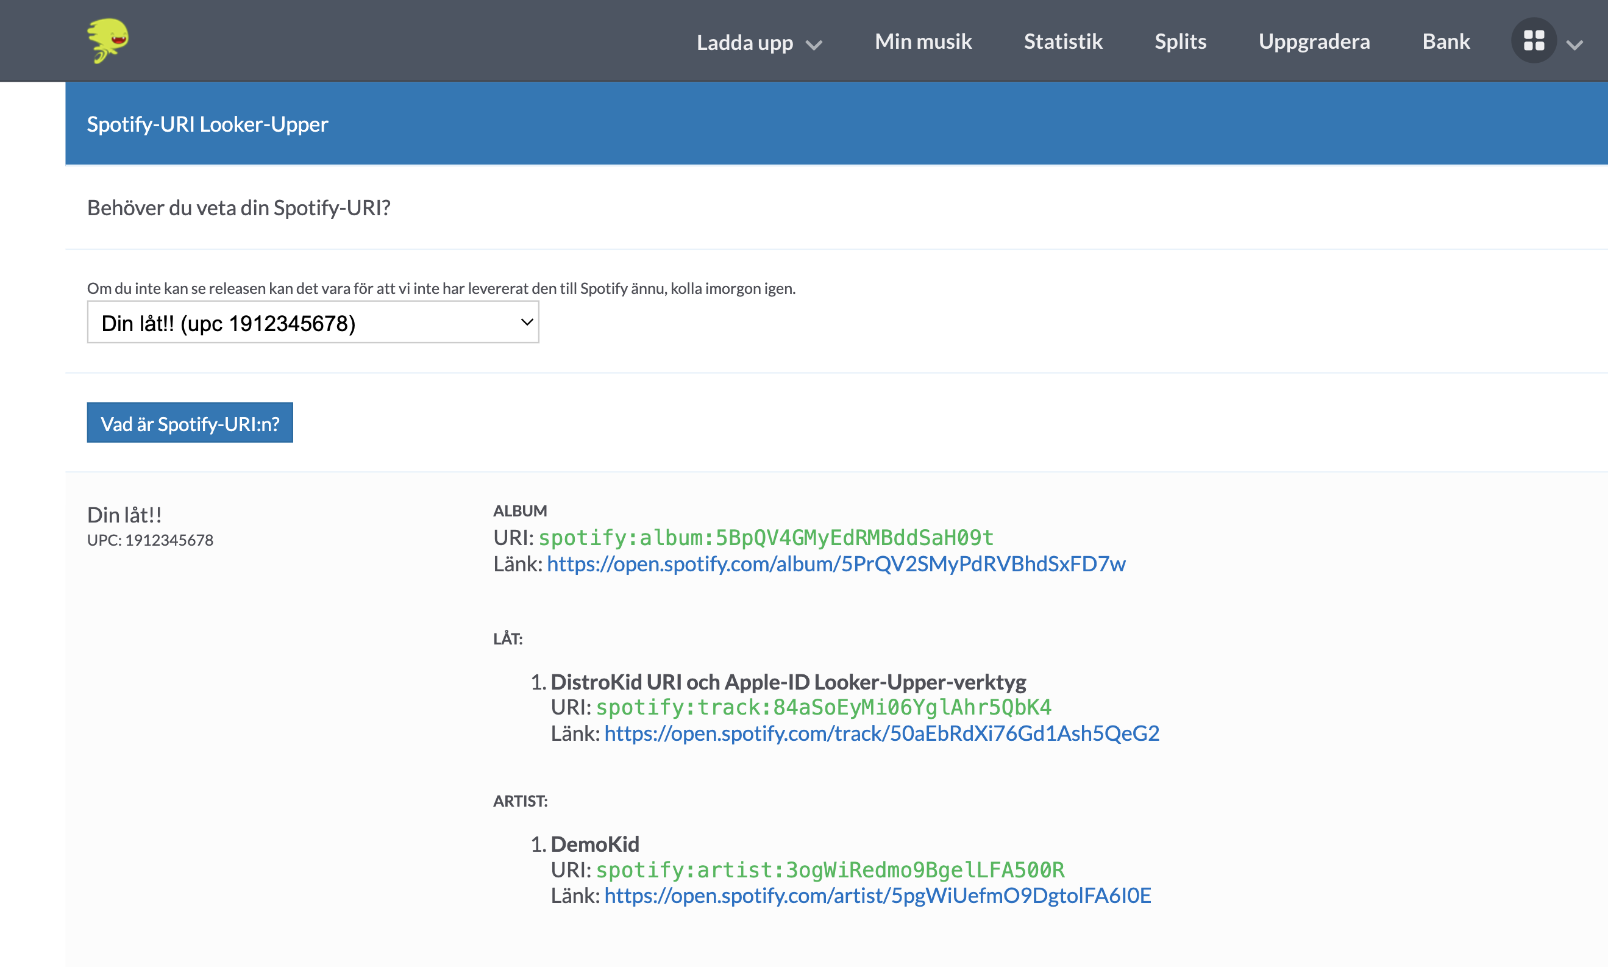
Task: Open the Spotify artist link for DemoKid
Action: pos(877,895)
